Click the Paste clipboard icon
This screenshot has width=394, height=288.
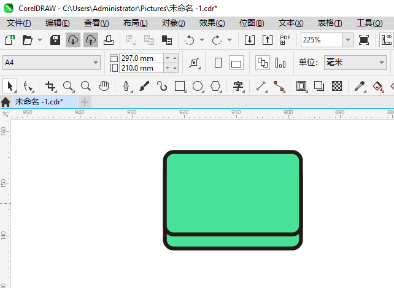167,40
